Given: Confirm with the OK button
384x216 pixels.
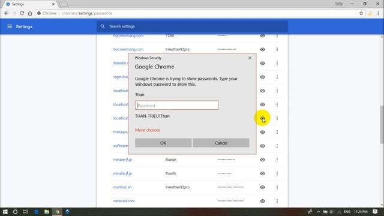Looking at the screenshot, I should pyautogui.click(x=163, y=143).
